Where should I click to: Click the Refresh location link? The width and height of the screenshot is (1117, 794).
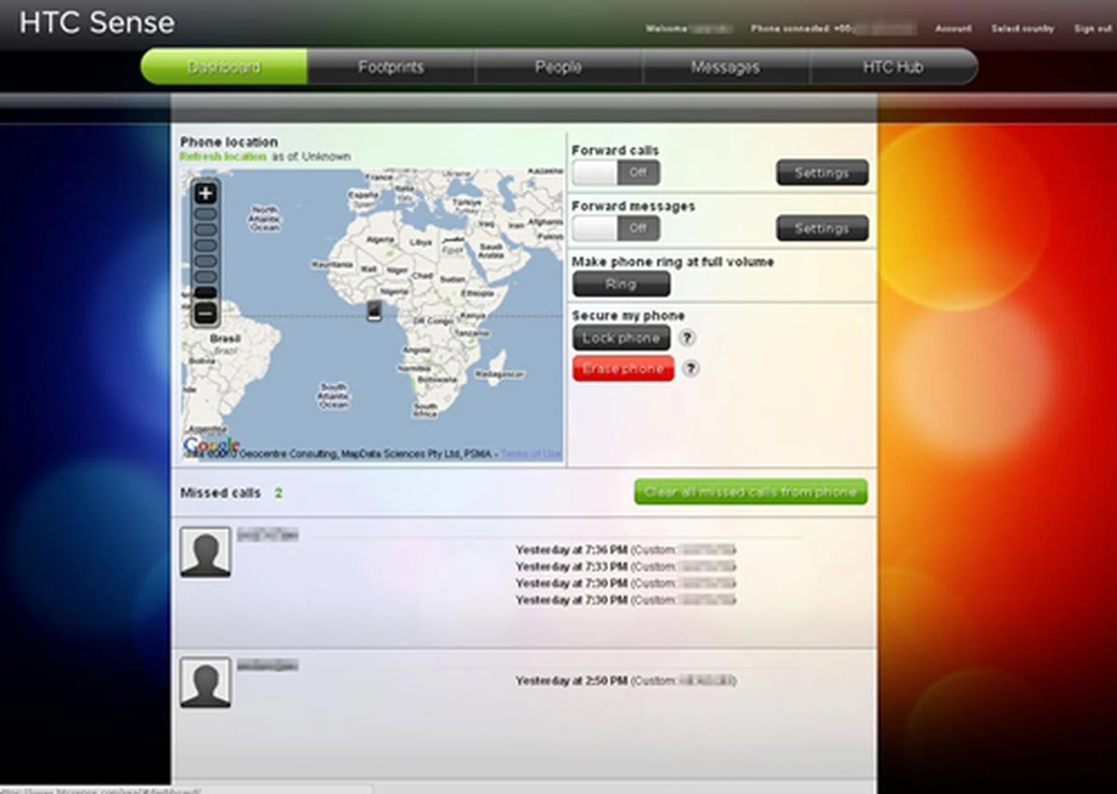point(223,156)
